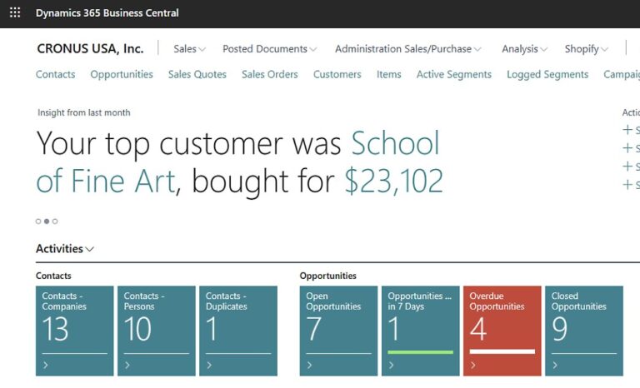The image size is (640, 388).
Task: Go to Sales Quotes list
Action: (197, 74)
